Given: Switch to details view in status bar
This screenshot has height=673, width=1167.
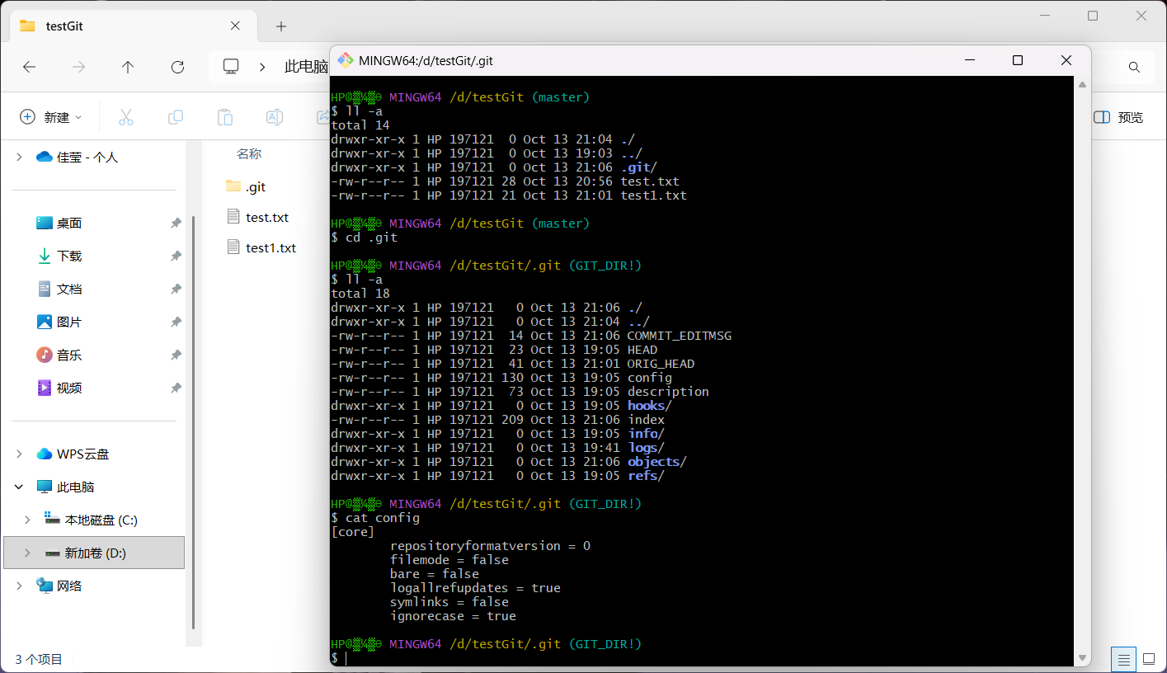Looking at the screenshot, I should pos(1123,660).
